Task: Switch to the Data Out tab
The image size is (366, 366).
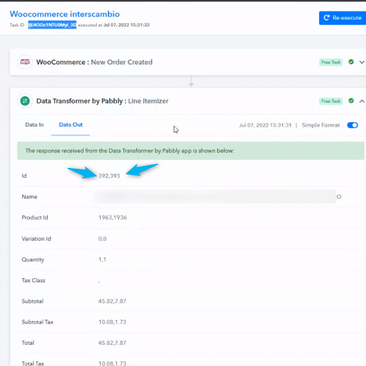Action: coord(71,125)
